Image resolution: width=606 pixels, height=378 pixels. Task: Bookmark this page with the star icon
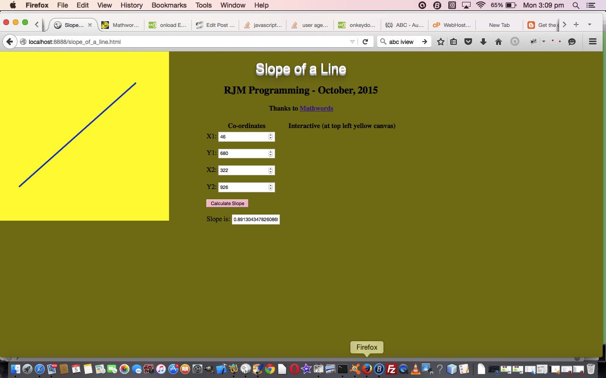(x=441, y=42)
